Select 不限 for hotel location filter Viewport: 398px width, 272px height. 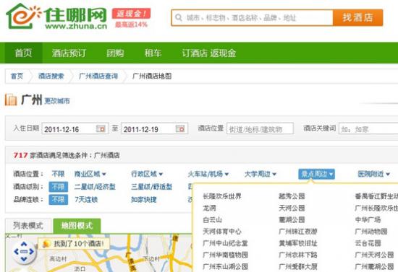click(x=58, y=174)
